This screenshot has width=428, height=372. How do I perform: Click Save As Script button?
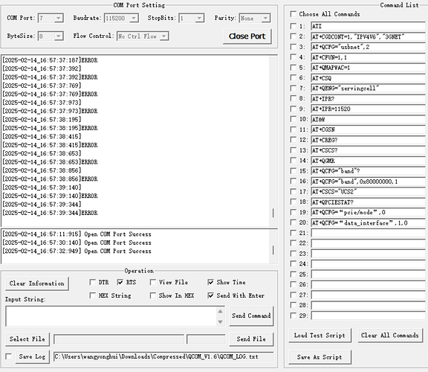pos(320,357)
